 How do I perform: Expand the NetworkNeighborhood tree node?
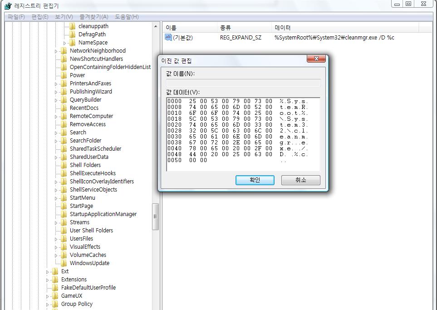tap(56, 51)
